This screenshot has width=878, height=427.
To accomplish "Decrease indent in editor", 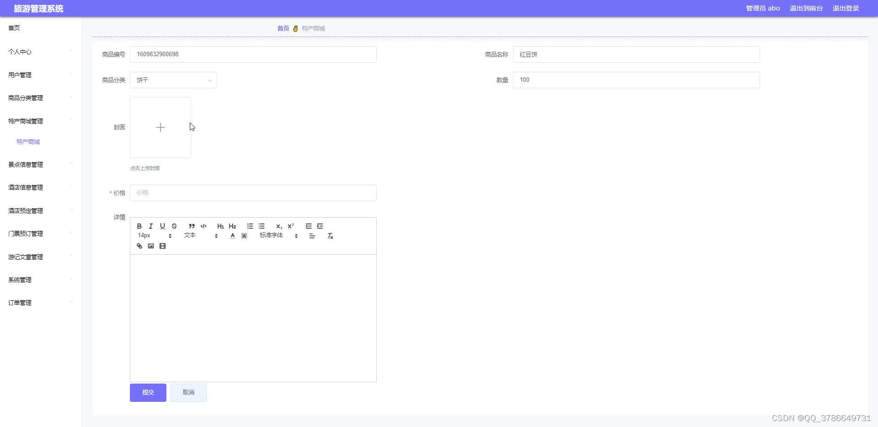I will click(x=309, y=226).
